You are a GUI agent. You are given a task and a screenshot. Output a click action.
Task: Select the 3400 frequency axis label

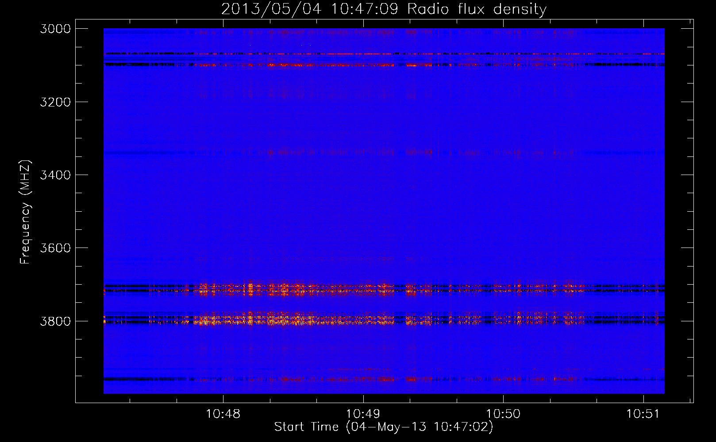[55, 175]
